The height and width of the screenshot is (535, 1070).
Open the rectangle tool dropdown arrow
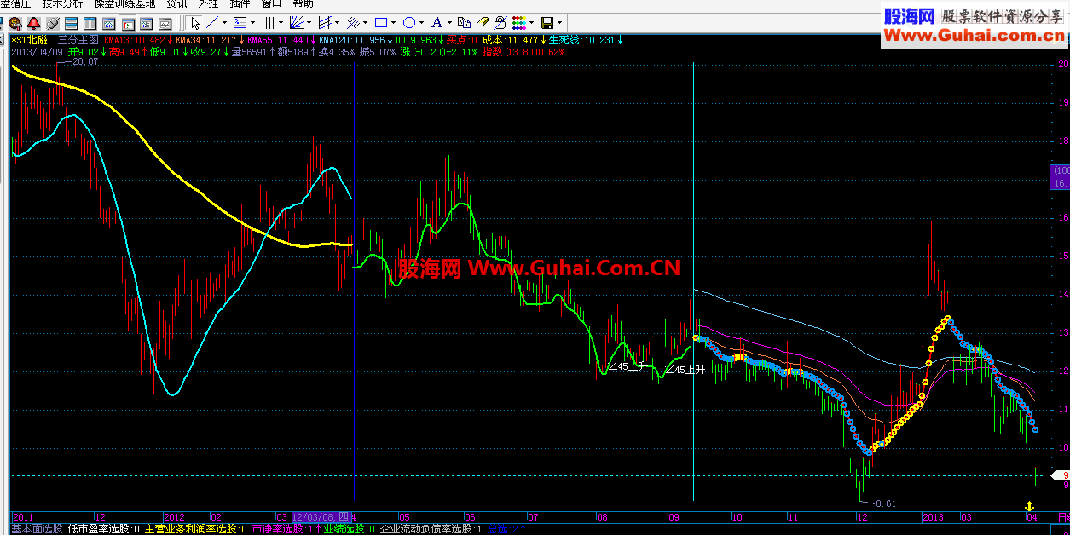click(x=393, y=23)
